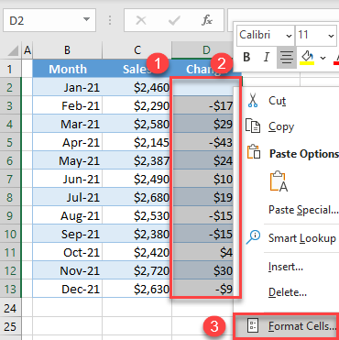The width and height of the screenshot is (339, 340).
Task: Click the -$43 change cell
Action: click(203, 142)
